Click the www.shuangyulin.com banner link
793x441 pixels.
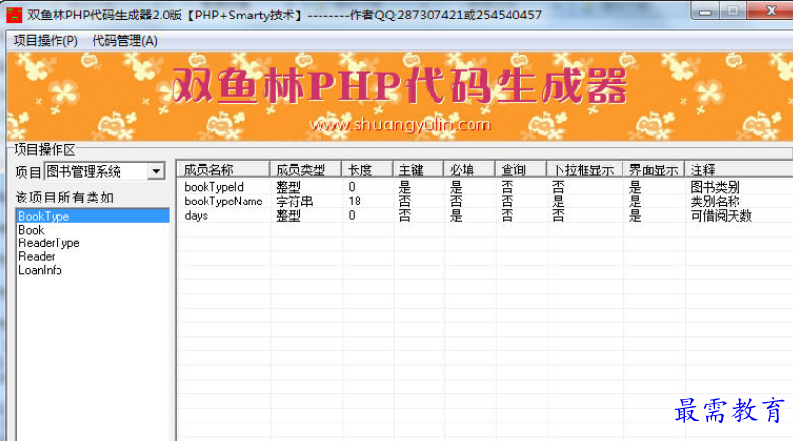click(x=399, y=125)
